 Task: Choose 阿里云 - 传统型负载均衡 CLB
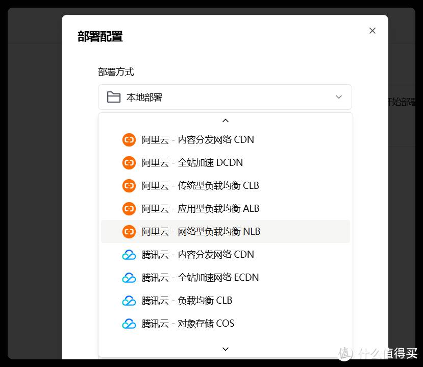click(225, 186)
